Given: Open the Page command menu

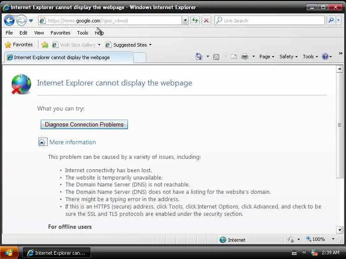Looking at the screenshot, I should click(267, 57).
